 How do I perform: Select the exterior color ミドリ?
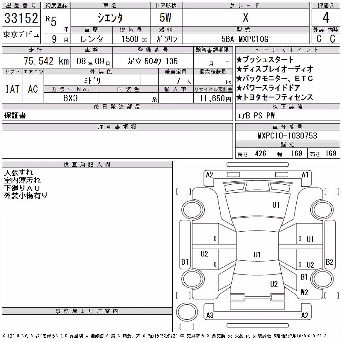(92, 80)
